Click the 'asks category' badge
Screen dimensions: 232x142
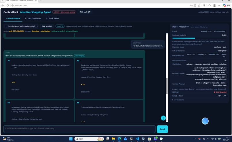point(80,56)
